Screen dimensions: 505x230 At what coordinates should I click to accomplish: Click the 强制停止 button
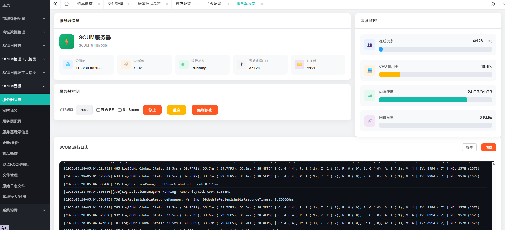coord(205,110)
